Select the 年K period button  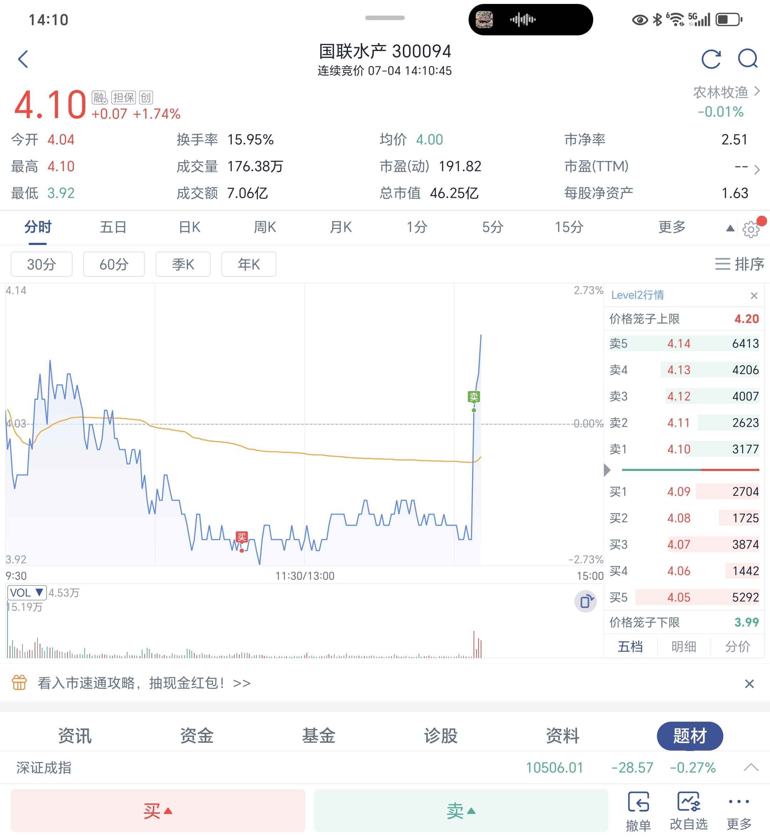click(249, 264)
